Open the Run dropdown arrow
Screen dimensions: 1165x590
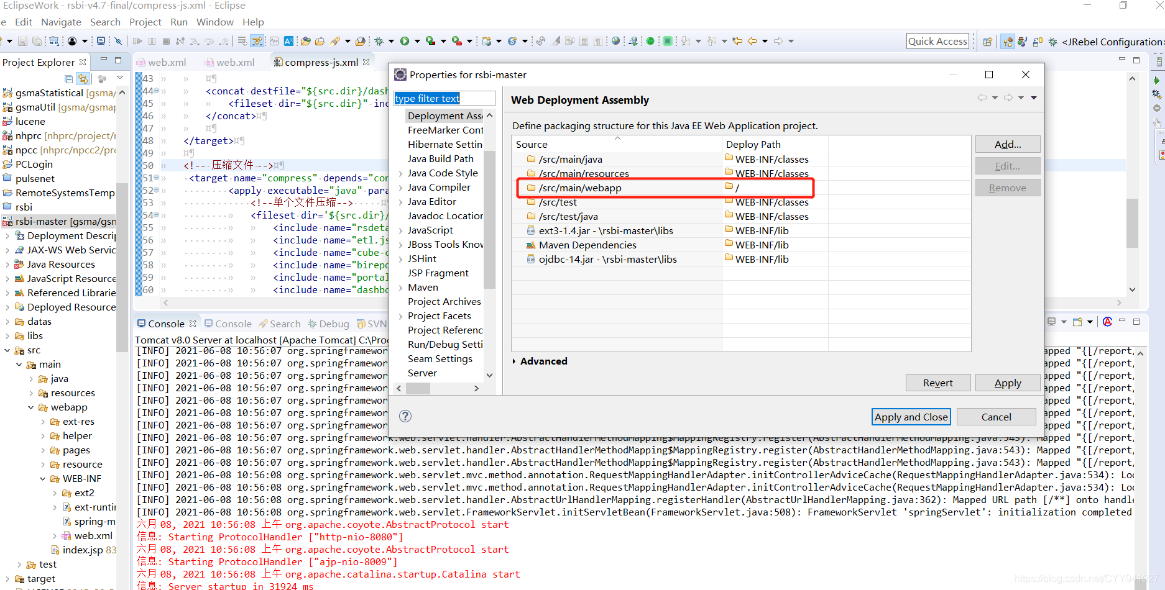(417, 41)
